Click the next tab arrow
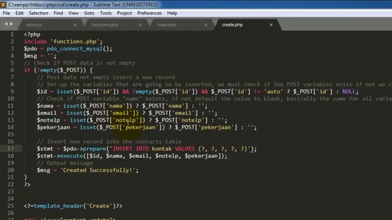This screenshot has width=392, height=220. (11, 24)
